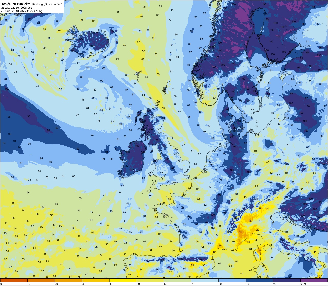This screenshot has height=286, width=328.
Task: Click the 50–60 yellow-green legend swatch
Action: coord(150,280)
